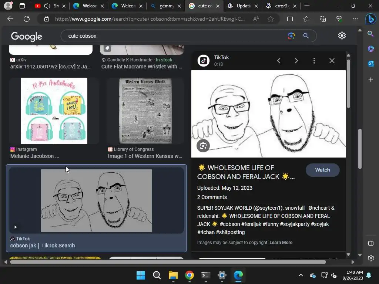Open clock and date 1:48 AM
This screenshot has height=284, width=379.
[353, 275]
